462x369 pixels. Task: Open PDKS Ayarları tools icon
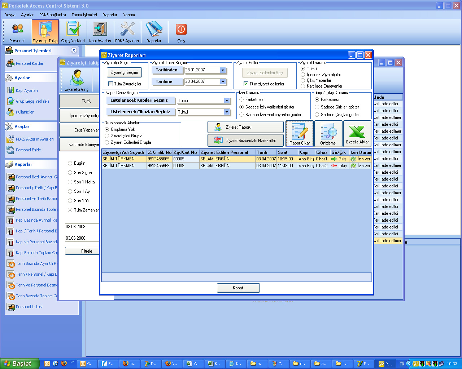point(127,32)
